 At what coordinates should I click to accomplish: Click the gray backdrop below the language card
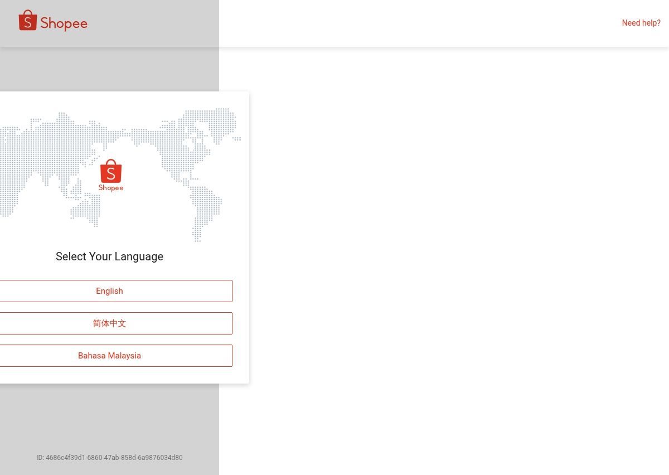[109, 418]
